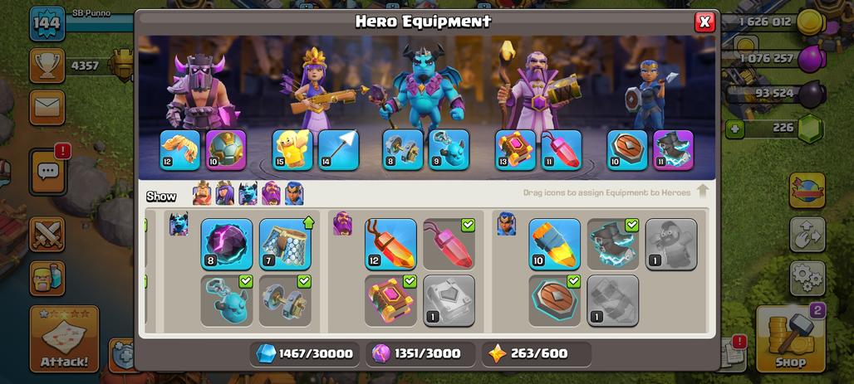Open the chat speech bubble icon
The height and width of the screenshot is (384, 854).
(47, 172)
